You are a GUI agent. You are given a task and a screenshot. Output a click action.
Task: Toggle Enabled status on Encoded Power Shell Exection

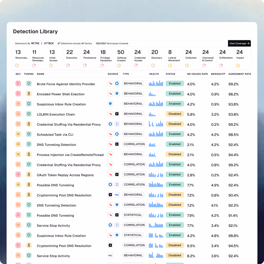pos(175,93)
